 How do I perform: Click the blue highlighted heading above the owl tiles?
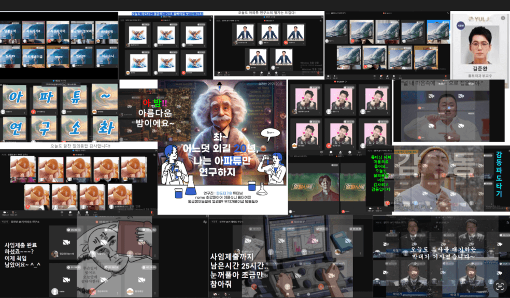[167, 14]
